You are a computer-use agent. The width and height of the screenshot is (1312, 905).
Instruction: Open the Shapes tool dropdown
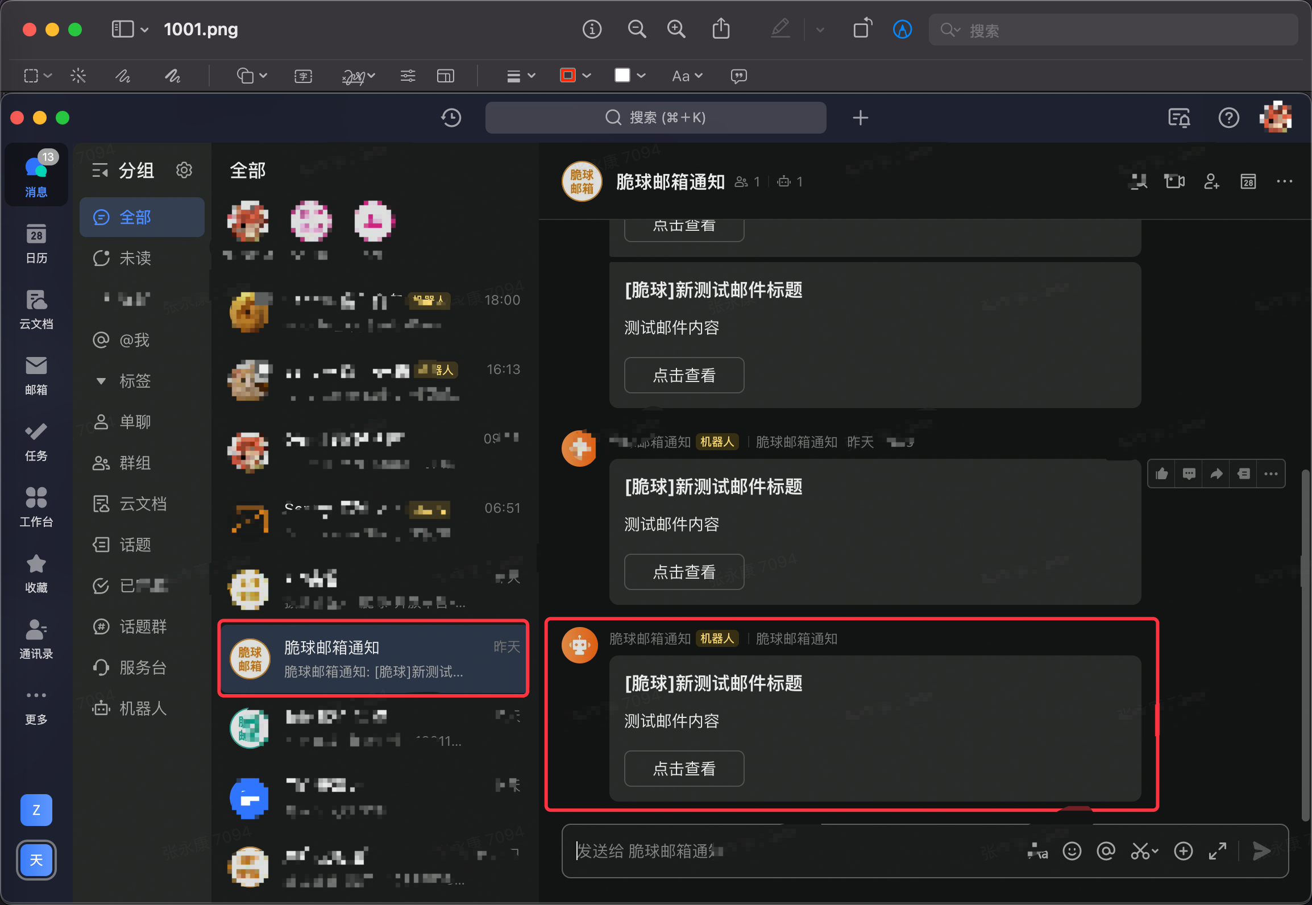[x=252, y=76]
